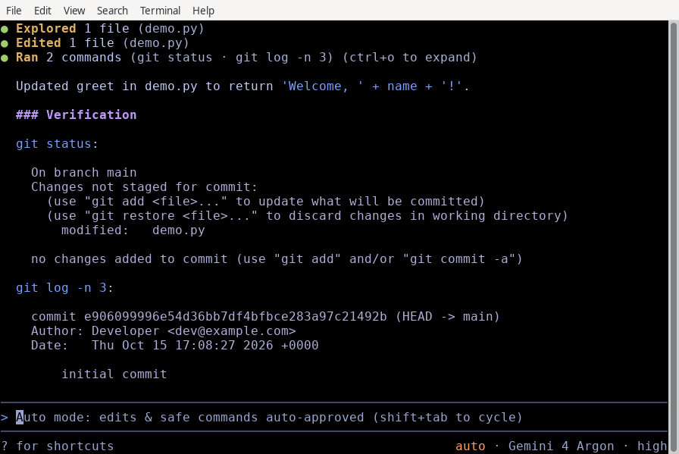Click 'no changes added to commit' line
The height and width of the screenshot is (454, 679).
[x=277, y=259]
